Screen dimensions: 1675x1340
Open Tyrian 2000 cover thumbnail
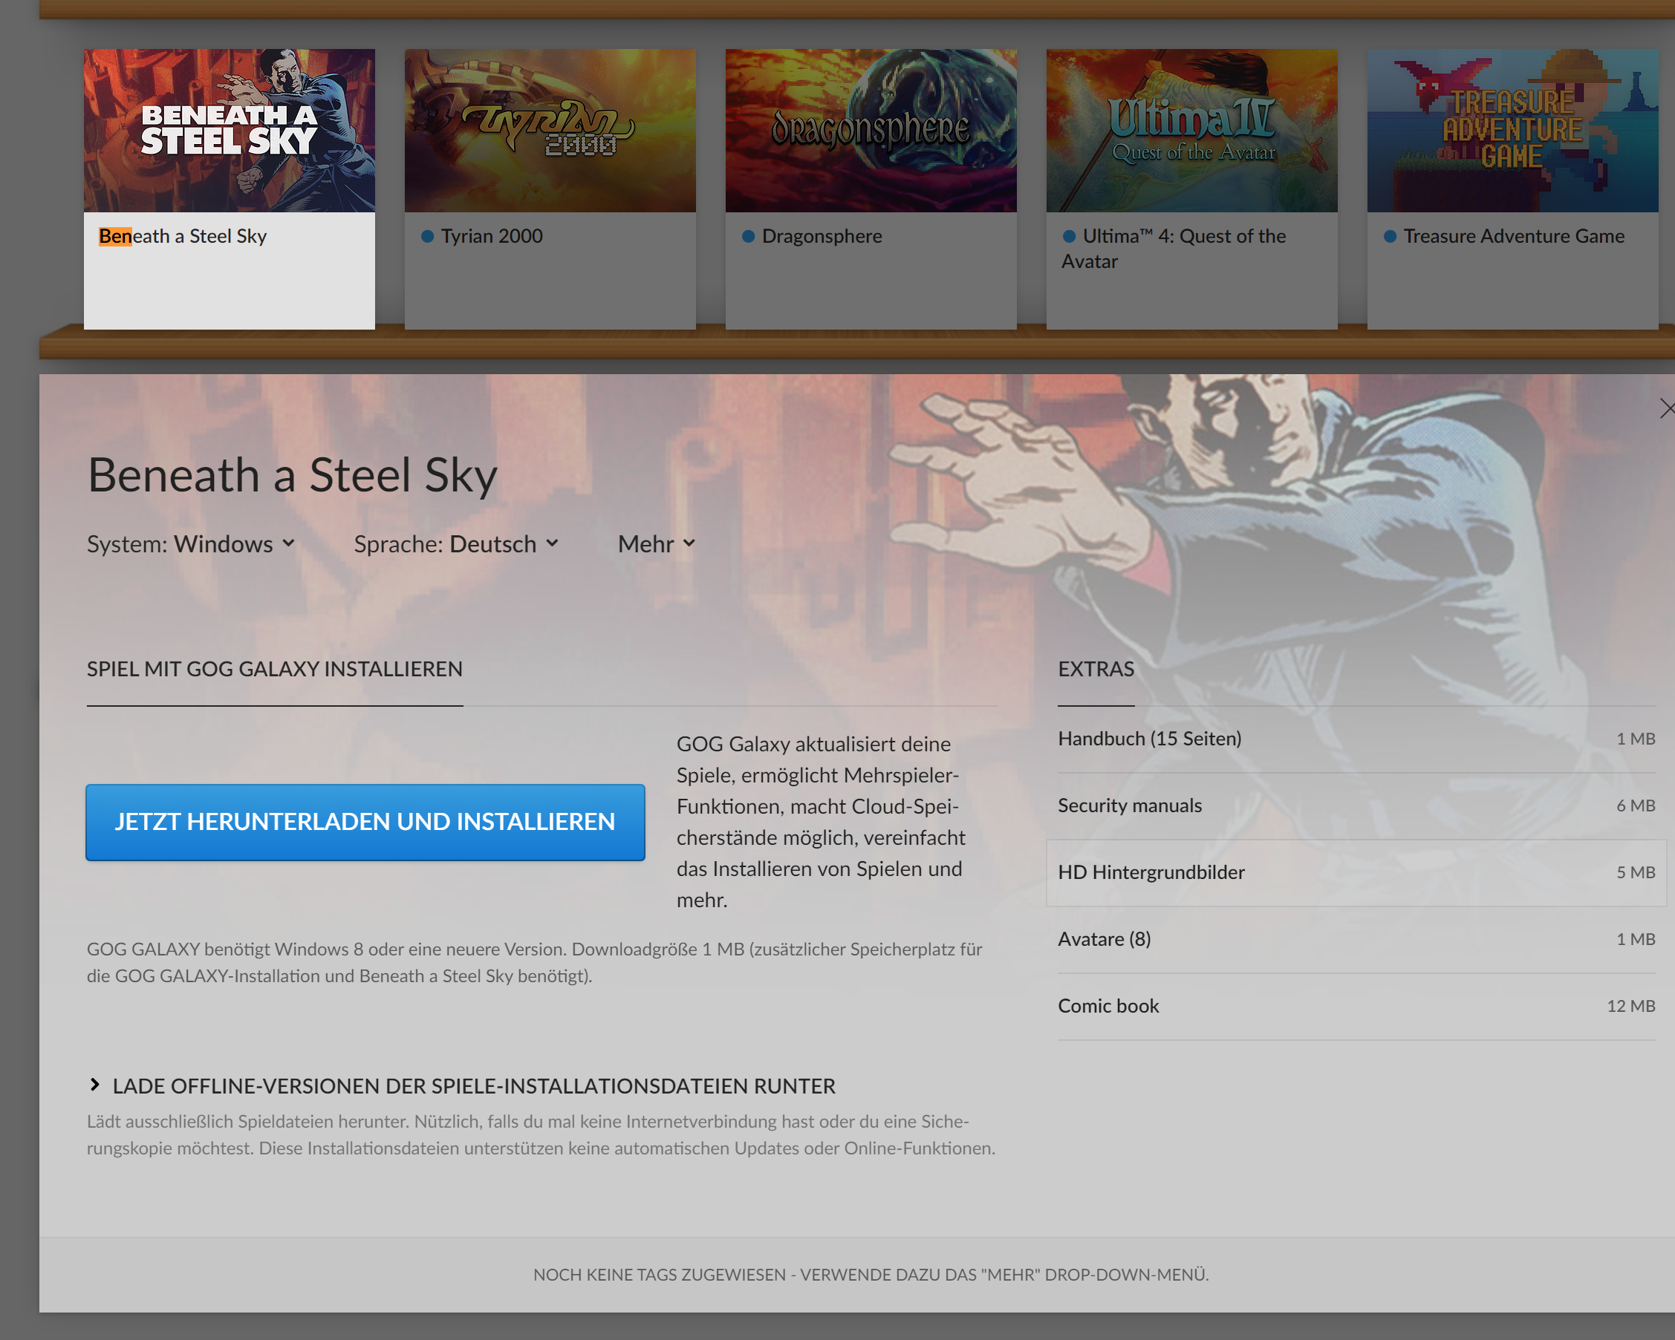click(x=550, y=131)
